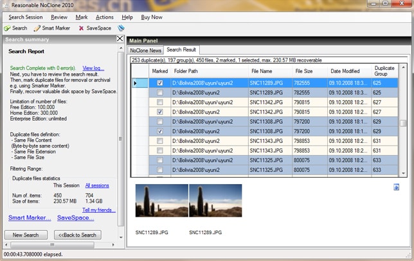
Task: Mark SNC11342.JPG in uyuni\uyuni2 folder
Action: click(x=159, y=102)
